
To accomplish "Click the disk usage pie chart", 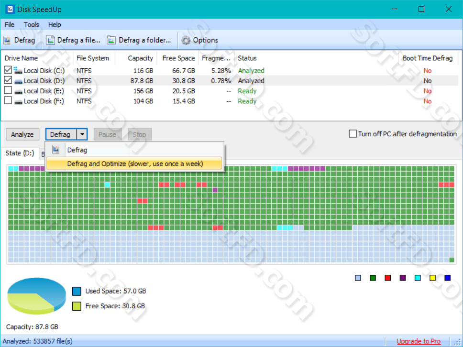I will [x=36, y=296].
